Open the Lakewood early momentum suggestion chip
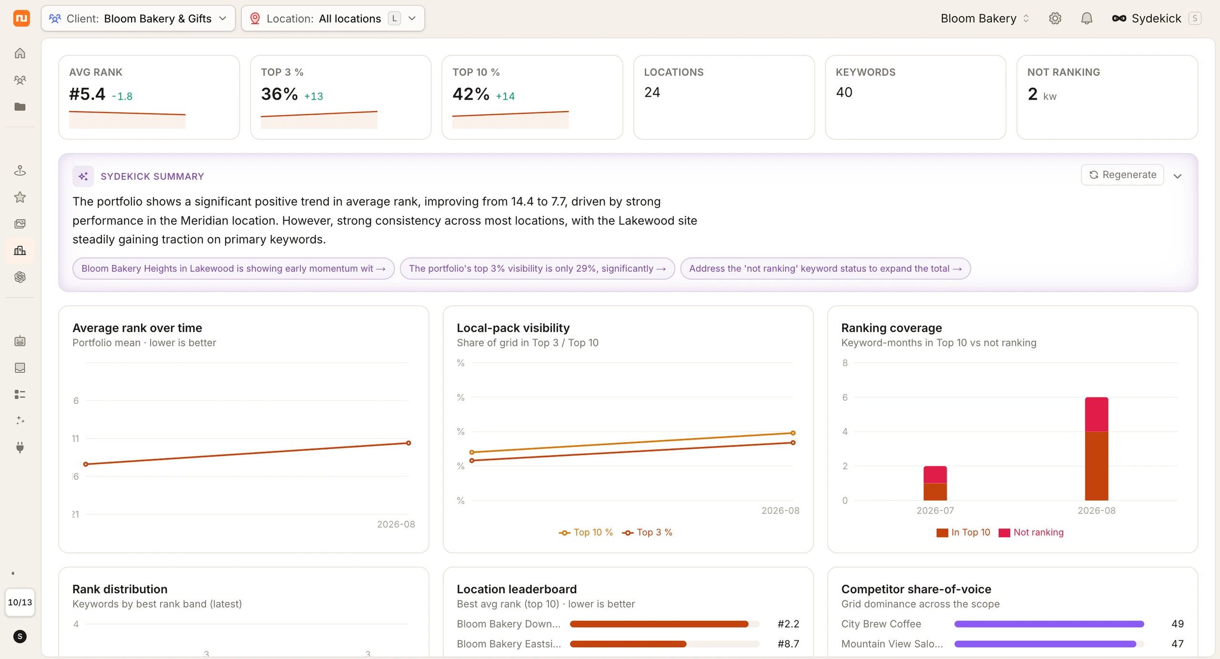The width and height of the screenshot is (1220, 659). tap(233, 268)
